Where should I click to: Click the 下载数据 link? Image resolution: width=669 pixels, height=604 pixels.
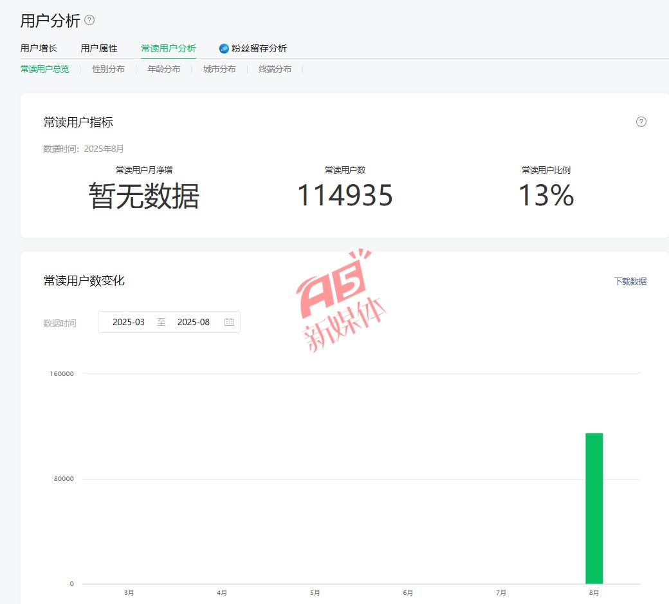coord(630,281)
